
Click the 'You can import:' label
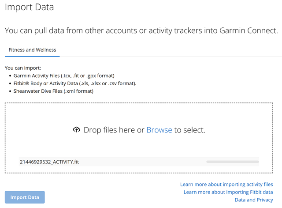pyautogui.click(x=22, y=68)
